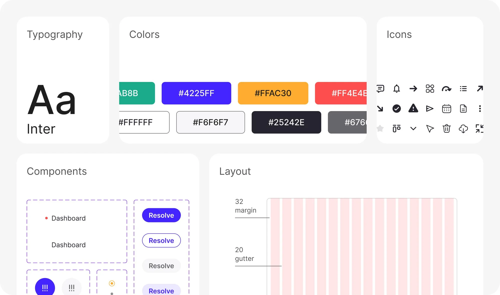This screenshot has height=295, width=500.
Task: Pick the #4225FF purple swatch
Action: coord(196,93)
